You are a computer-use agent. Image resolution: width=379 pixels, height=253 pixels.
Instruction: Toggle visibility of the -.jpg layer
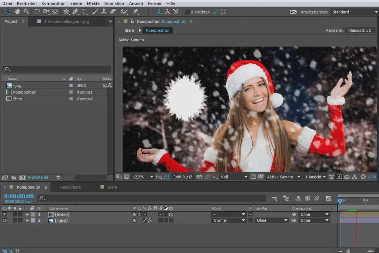coord(4,220)
